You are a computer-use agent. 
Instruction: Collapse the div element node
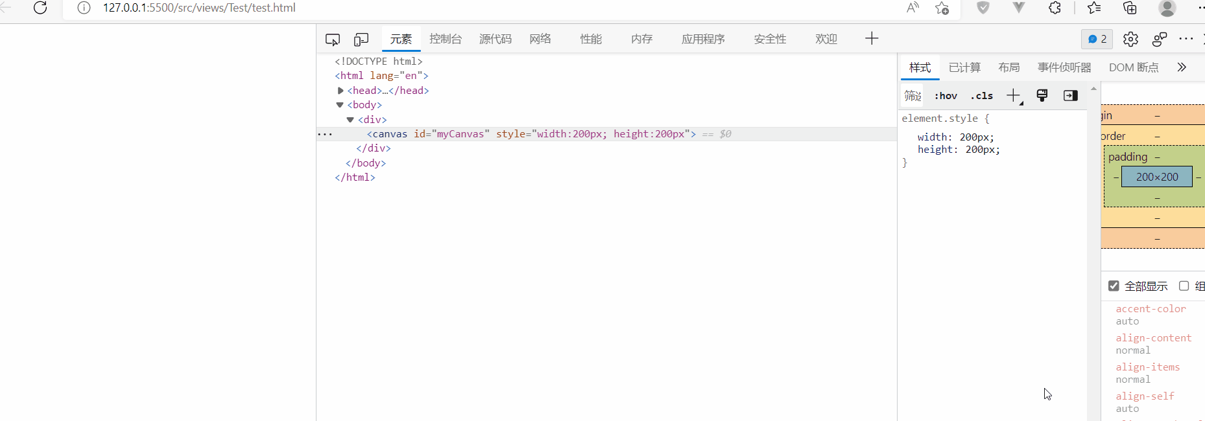click(350, 120)
